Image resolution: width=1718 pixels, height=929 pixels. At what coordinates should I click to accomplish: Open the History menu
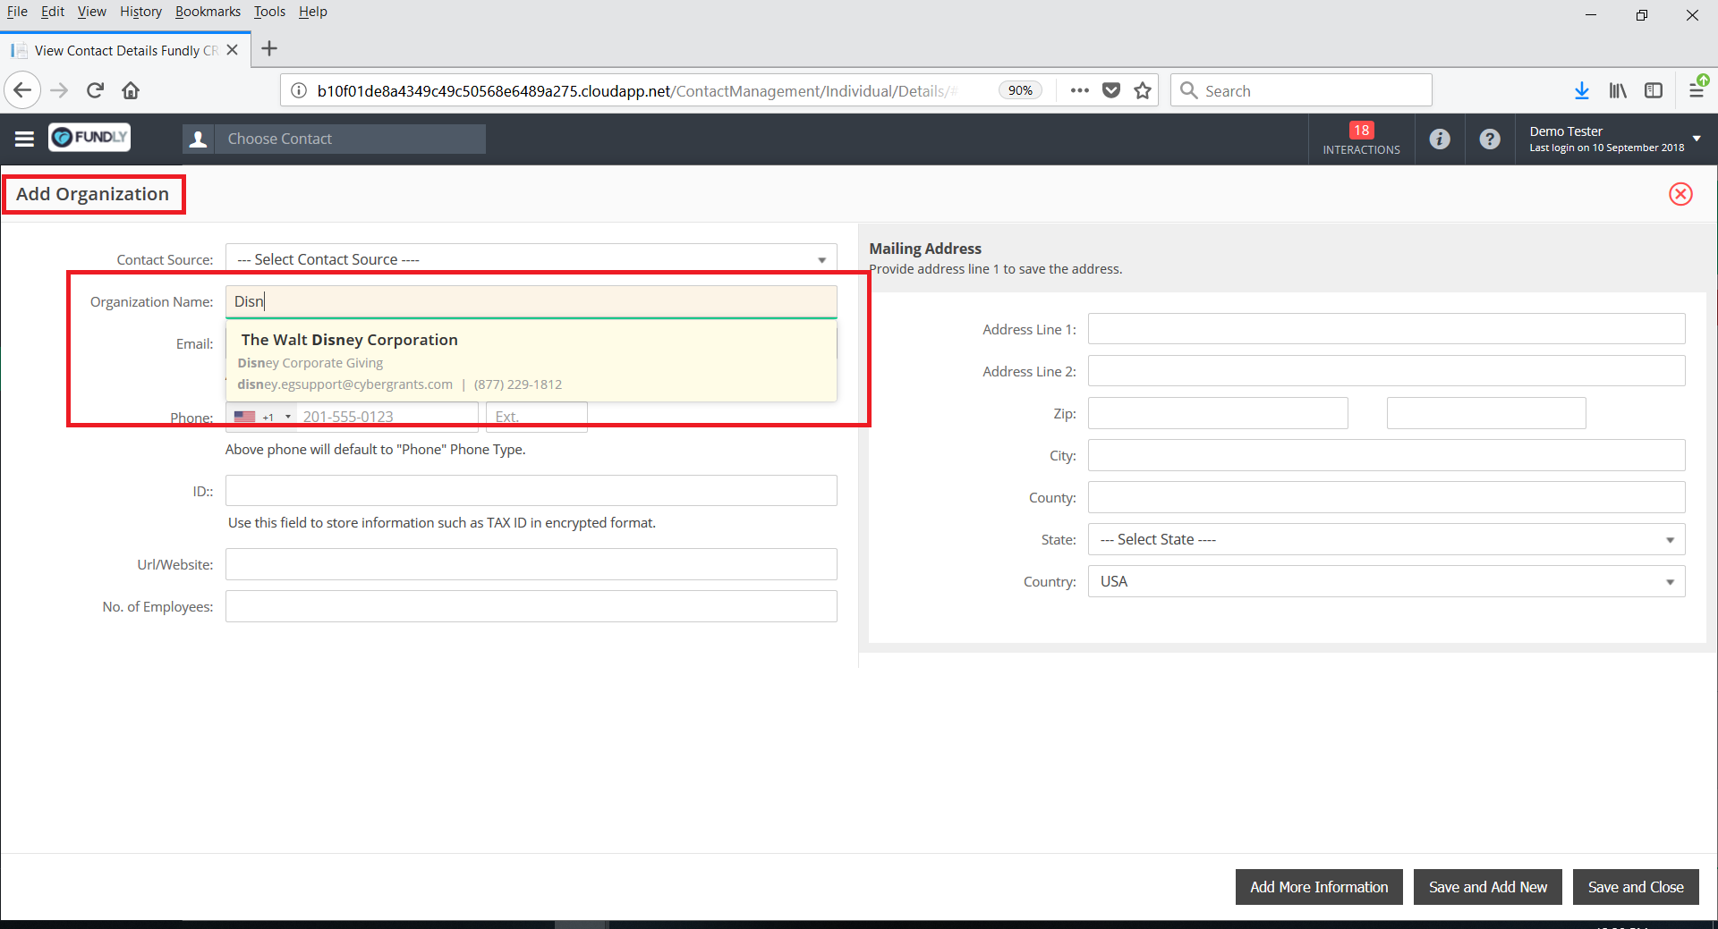click(x=140, y=12)
